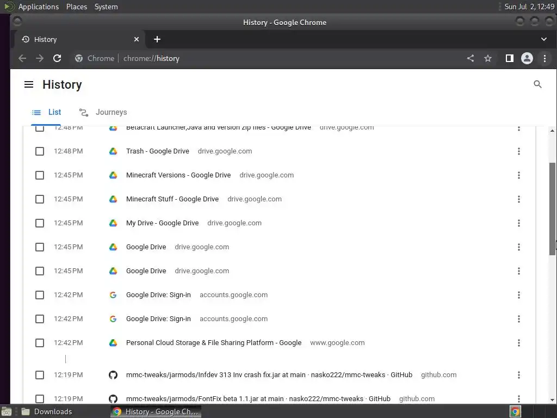The height and width of the screenshot is (418, 557).
Task: Open Minecraft Versions - Google Drive link
Action: [x=178, y=175]
